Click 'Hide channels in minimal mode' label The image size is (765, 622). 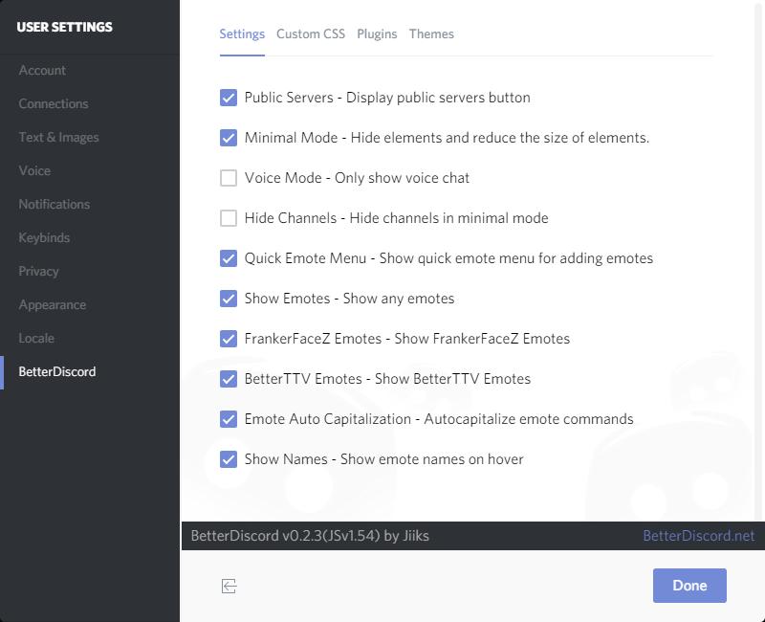click(448, 218)
